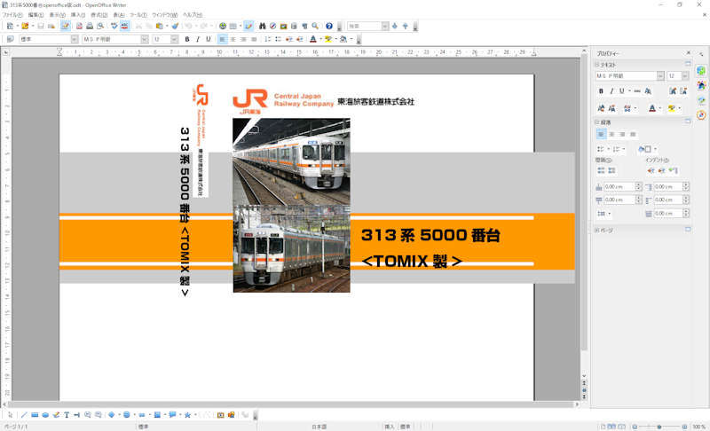Export document directly as PDF
This screenshot has height=431, width=710.
click(79, 27)
